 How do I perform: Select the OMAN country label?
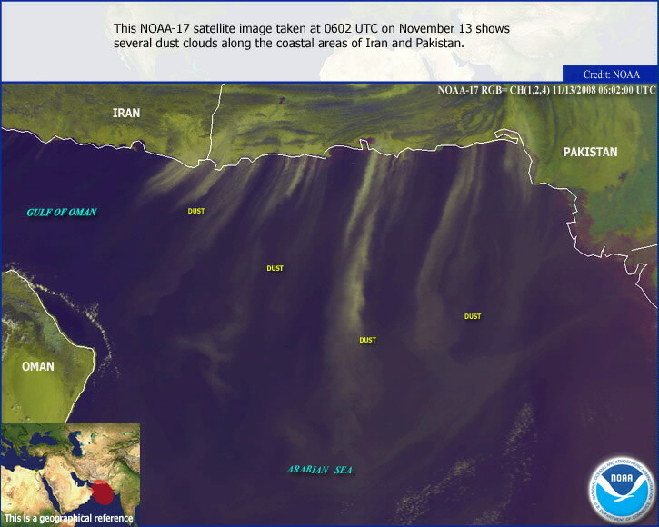coord(38,367)
